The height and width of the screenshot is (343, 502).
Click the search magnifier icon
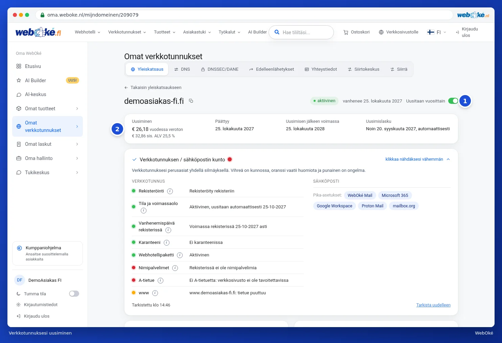click(x=277, y=32)
